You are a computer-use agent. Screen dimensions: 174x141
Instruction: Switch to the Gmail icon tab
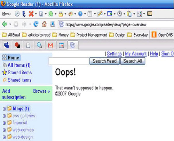tap(50, 45)
